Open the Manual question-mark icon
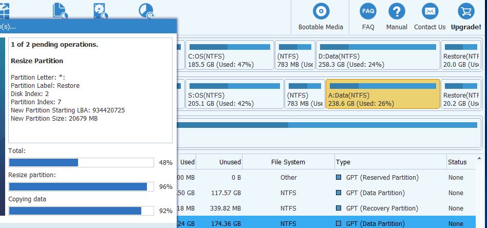This screenshot has height=228, width=487. tap(397, 11)
